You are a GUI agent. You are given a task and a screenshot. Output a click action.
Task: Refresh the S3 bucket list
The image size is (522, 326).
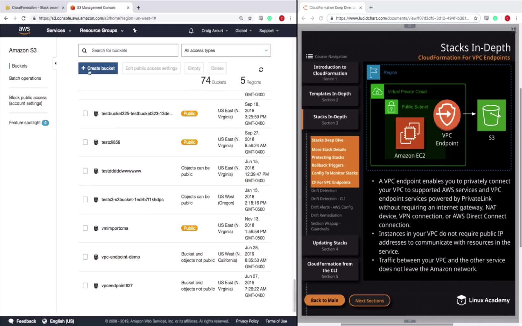[x=261, y=69]
